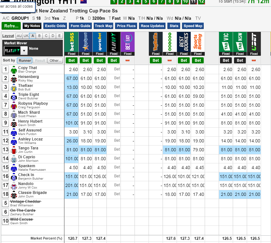Screen dimensions: 271x243
Task: Click the sportsbet bookmaker logo
Action: [x=99, y=42]
